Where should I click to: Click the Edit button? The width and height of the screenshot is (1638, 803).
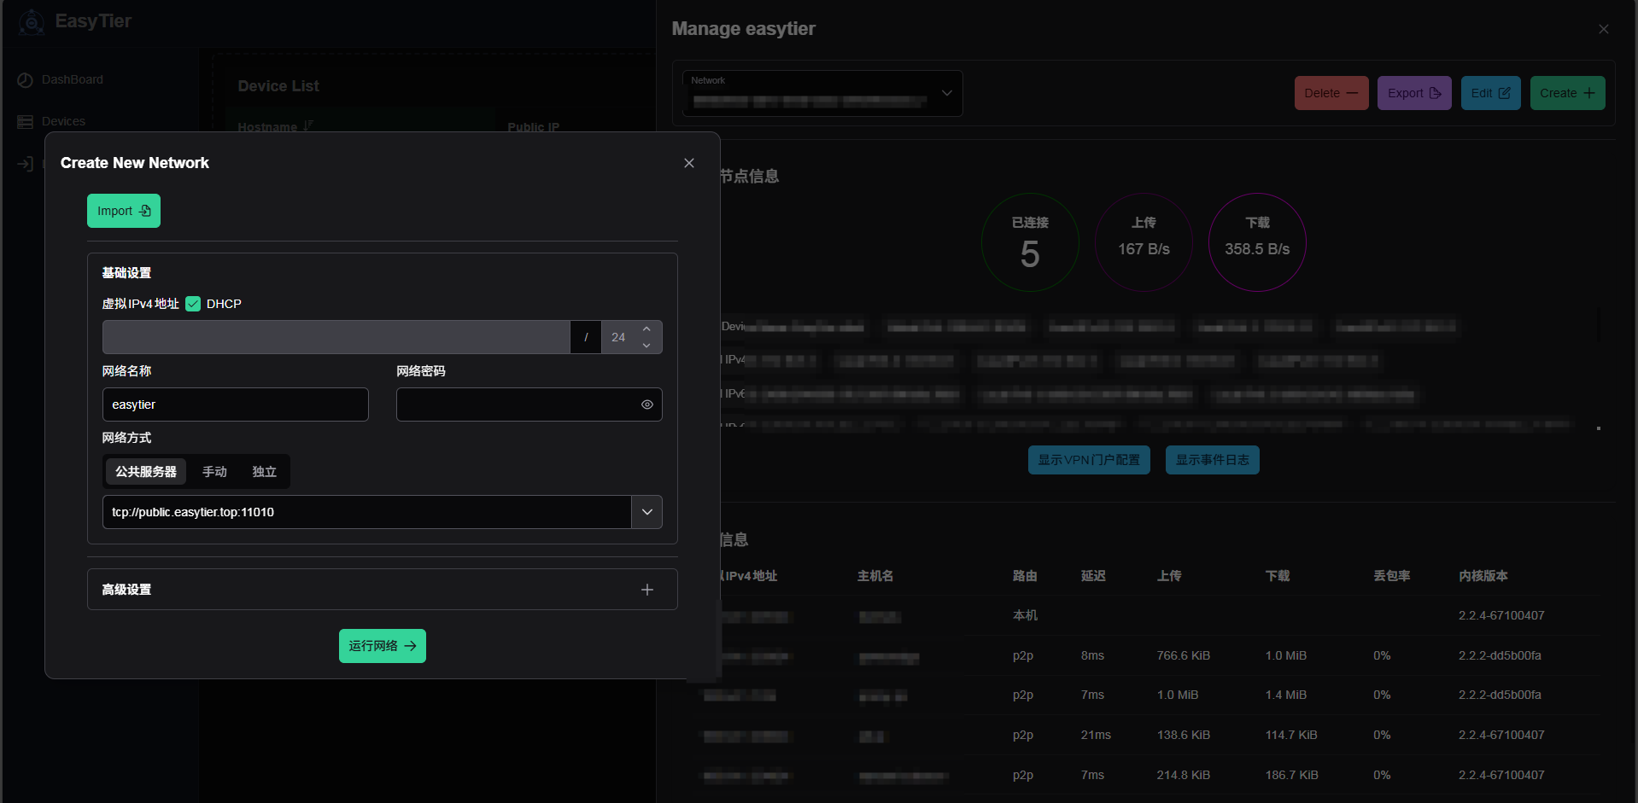[1491, 93]
